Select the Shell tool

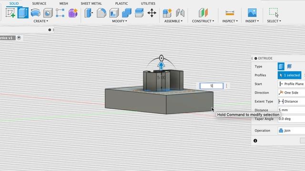click(x=114, y=13)
